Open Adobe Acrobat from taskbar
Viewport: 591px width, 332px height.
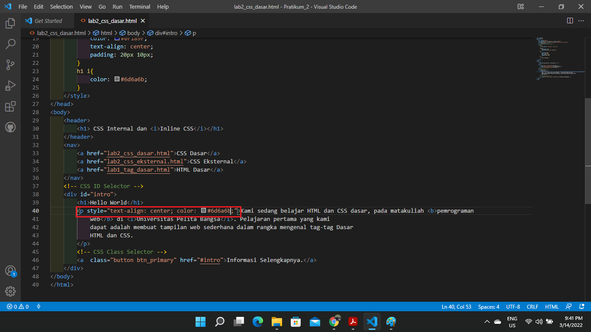coord(353,322)
